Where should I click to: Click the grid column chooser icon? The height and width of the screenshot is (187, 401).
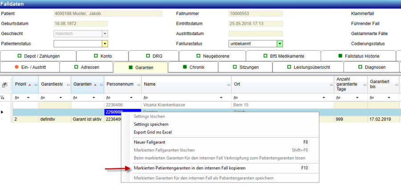pos(5,85)
